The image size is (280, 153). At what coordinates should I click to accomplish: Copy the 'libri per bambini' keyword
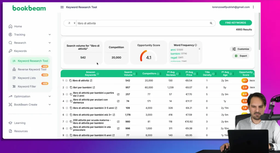click(71, 88)
